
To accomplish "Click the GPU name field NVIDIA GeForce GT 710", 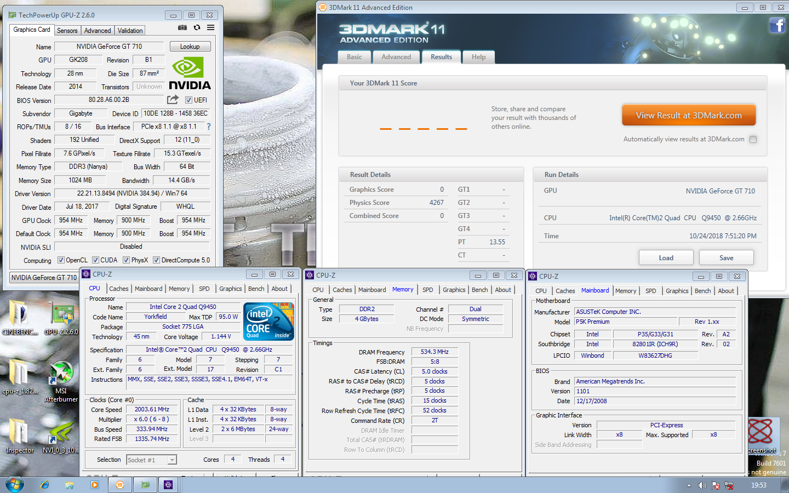I will pyautogui.click(x=109, y=47).
